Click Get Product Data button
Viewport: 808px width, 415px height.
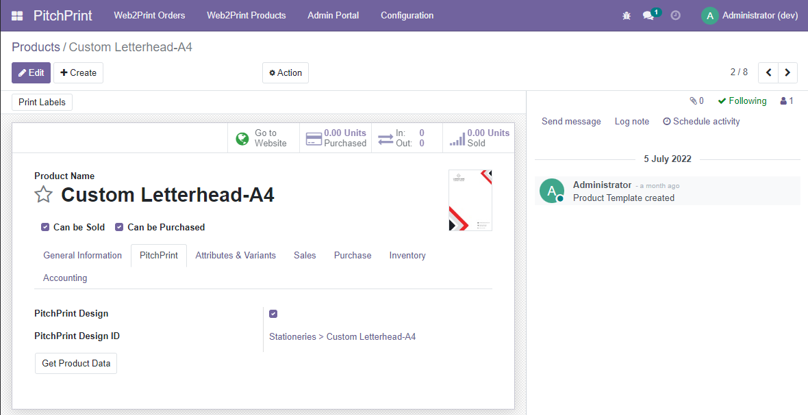(x=76, y=363)
